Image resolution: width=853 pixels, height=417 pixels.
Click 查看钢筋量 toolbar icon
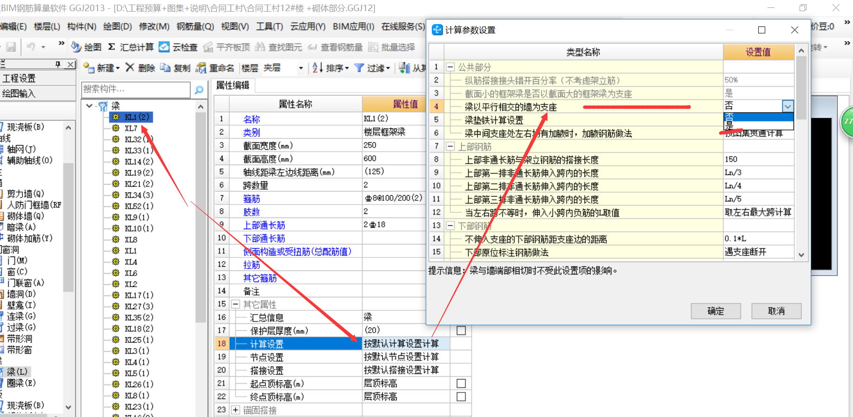312,47
